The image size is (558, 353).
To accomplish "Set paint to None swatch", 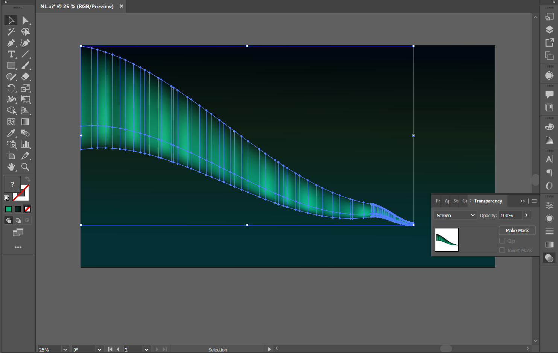I will [x=27, y=209].
